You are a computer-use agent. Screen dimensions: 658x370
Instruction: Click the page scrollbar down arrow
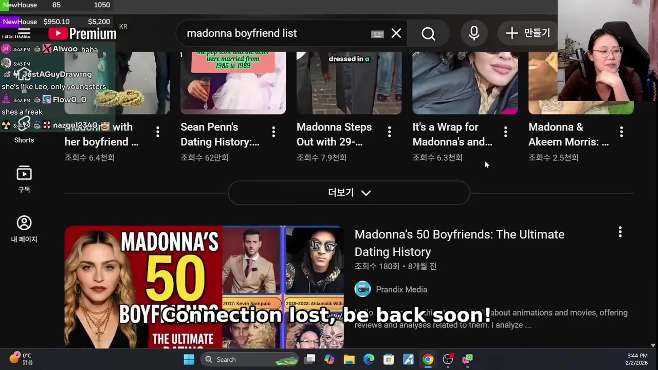653,345
